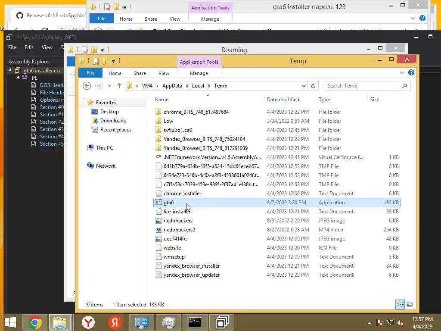Image resolution: width=441 pixels, height=331 pixels.
Task: Open the resource monitor taskbar icon
Action: tap(168, 322)
